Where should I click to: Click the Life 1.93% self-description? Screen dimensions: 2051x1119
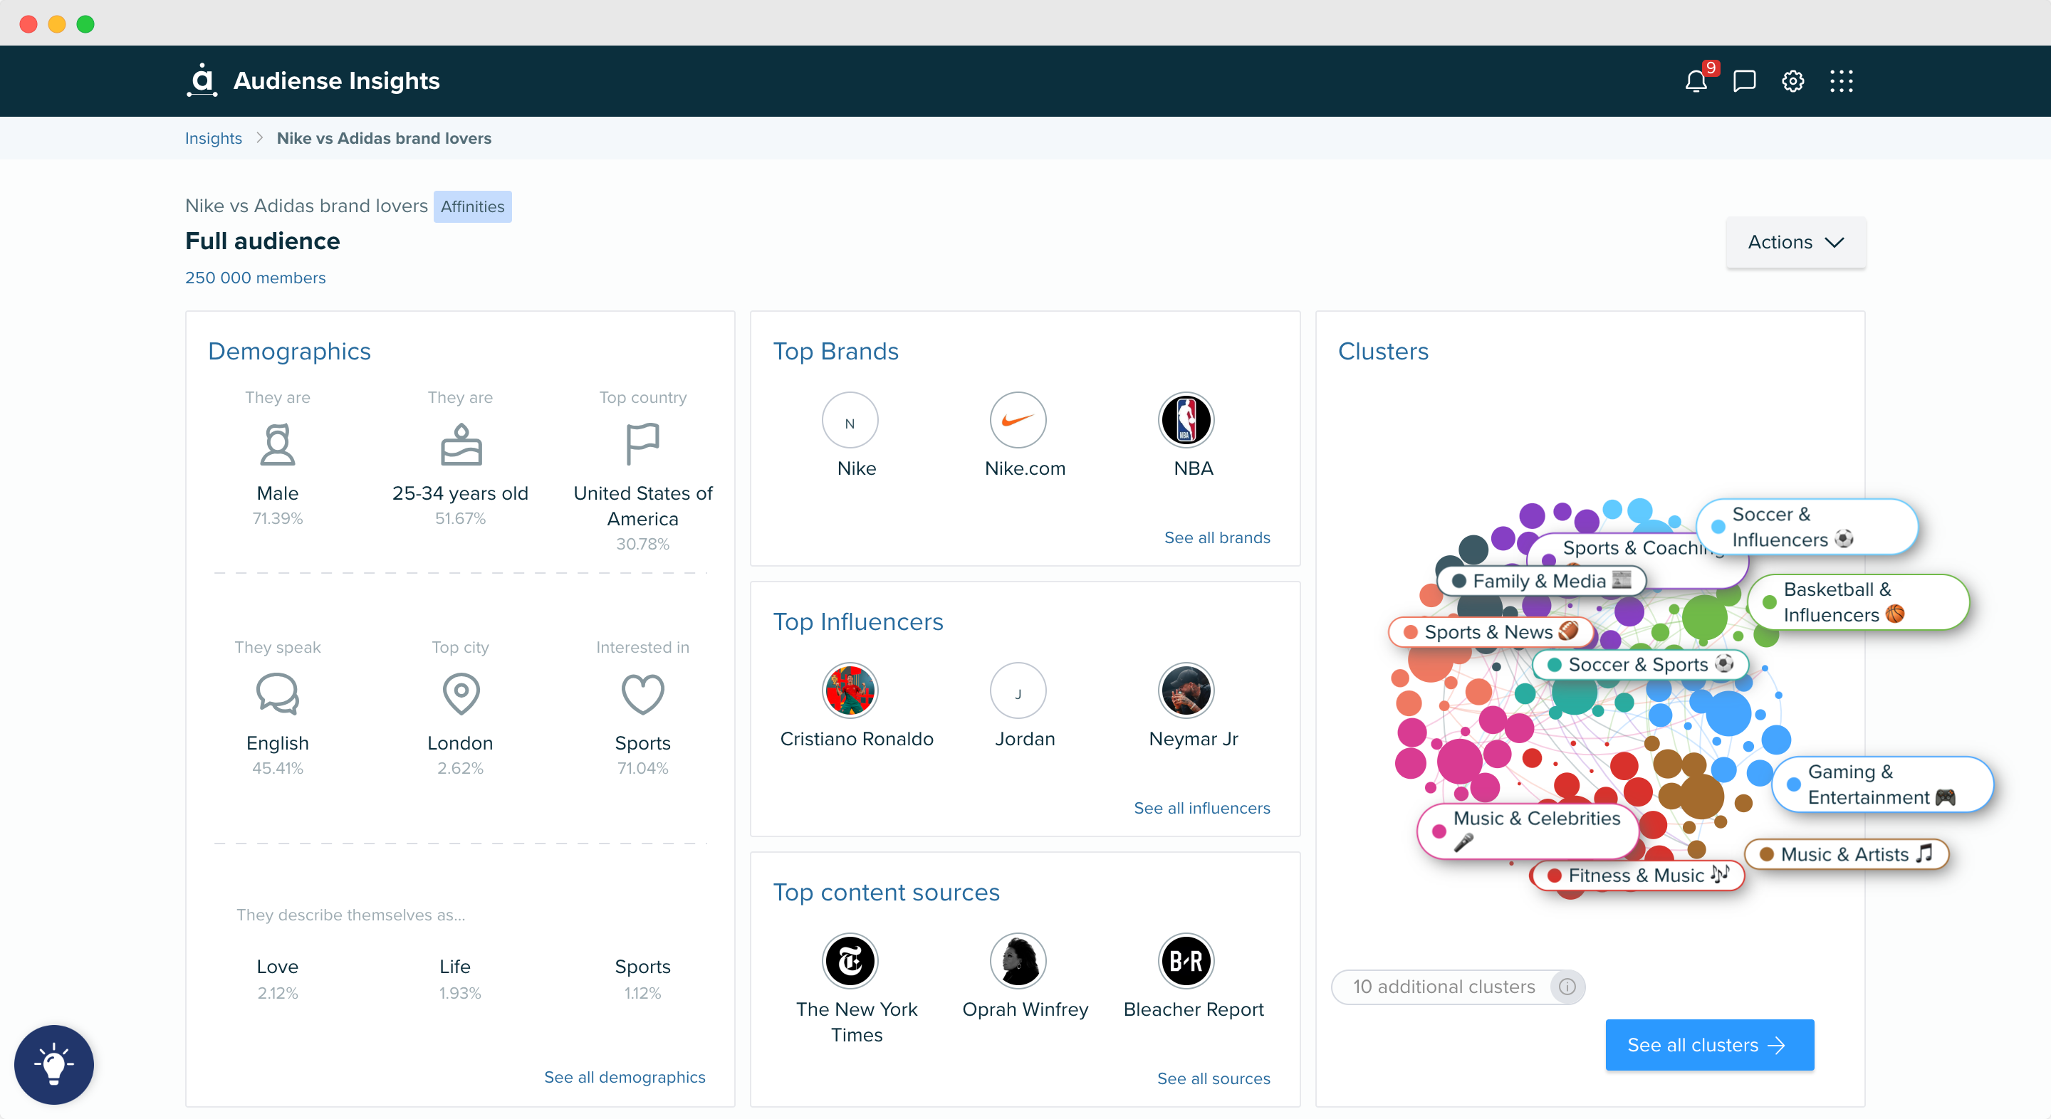(x=459, y=979)
